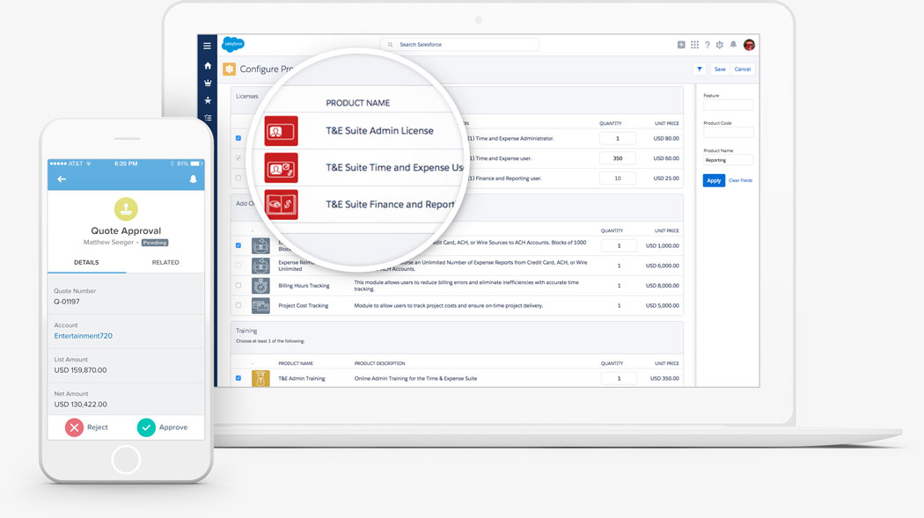Click the T&E Admin Training yellow icon
924x518 pixels.
(260, 378)
